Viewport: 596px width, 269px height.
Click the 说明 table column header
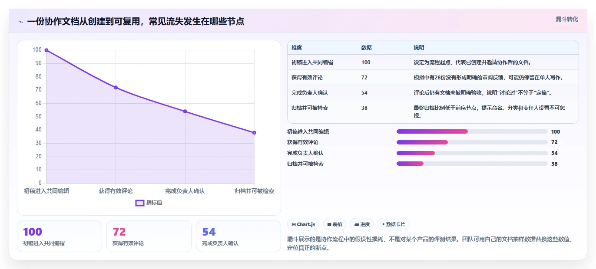[419, 48]
